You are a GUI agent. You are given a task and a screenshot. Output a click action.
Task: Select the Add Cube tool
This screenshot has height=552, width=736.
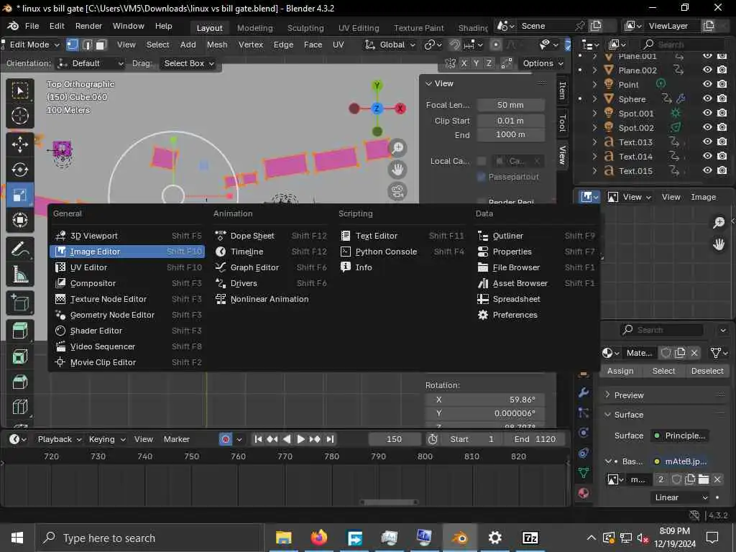[x=19, y=303]
